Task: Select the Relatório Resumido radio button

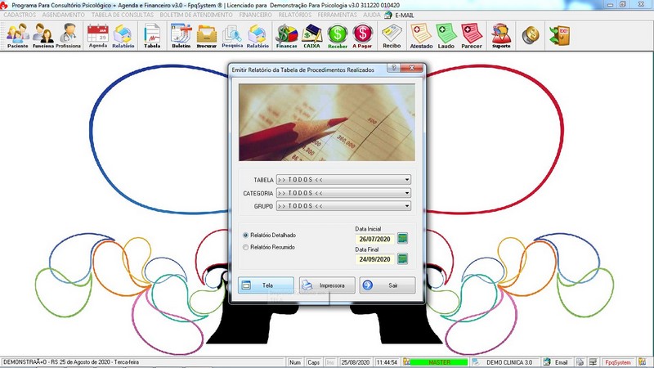Action: tap(245, 246)
